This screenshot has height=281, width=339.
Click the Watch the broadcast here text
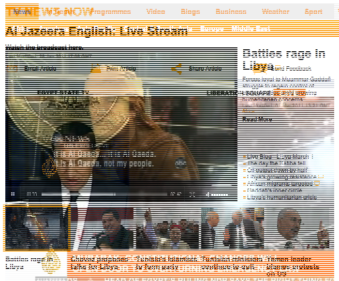(44, 47)
